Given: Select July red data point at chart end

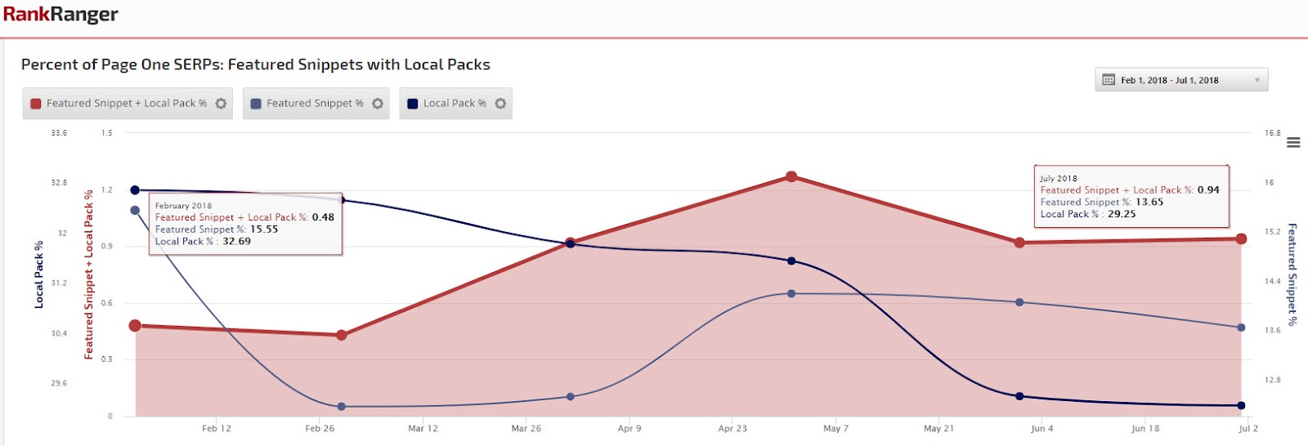Looking at the screenshot, I should (1241, 239).
